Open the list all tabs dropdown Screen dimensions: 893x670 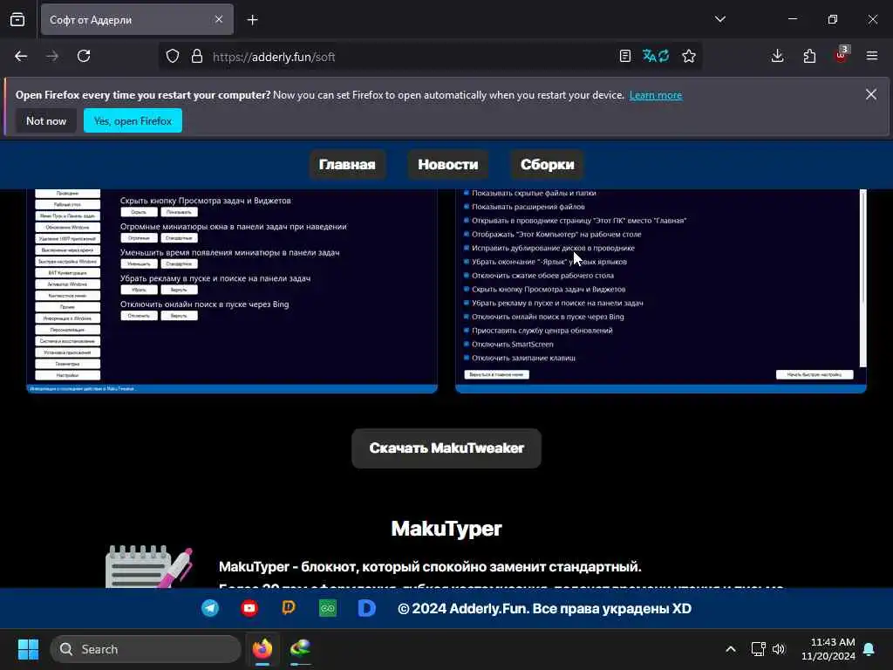coord(720,19)
